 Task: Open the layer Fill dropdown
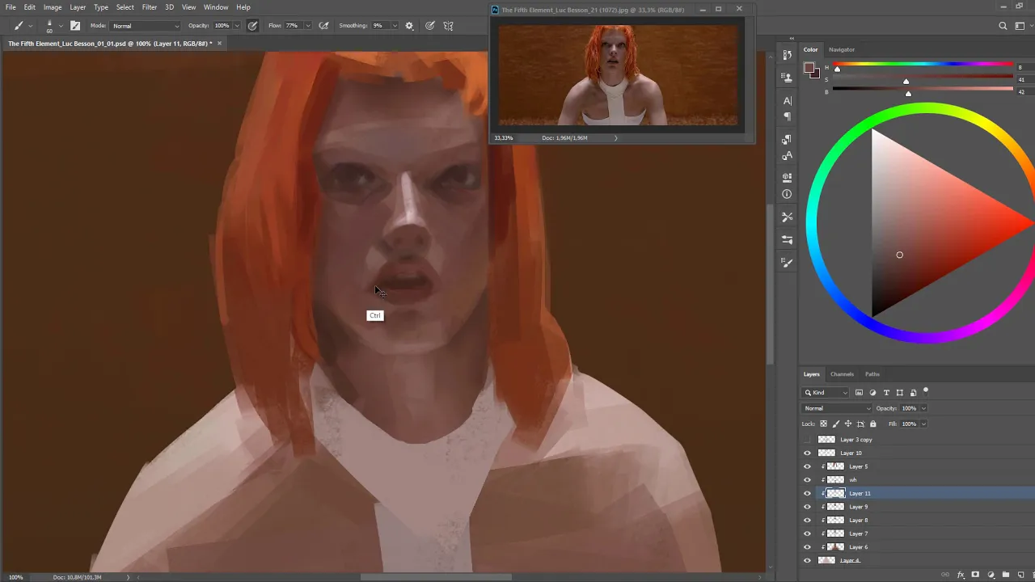923,424
